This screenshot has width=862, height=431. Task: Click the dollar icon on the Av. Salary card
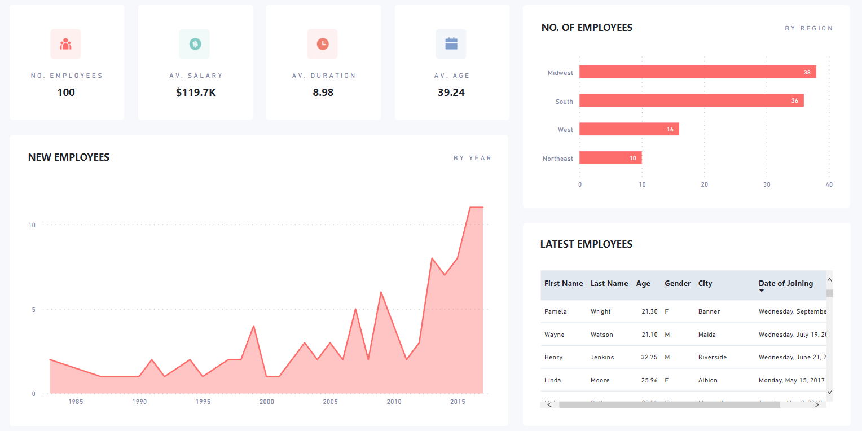[x=194, y=43]
